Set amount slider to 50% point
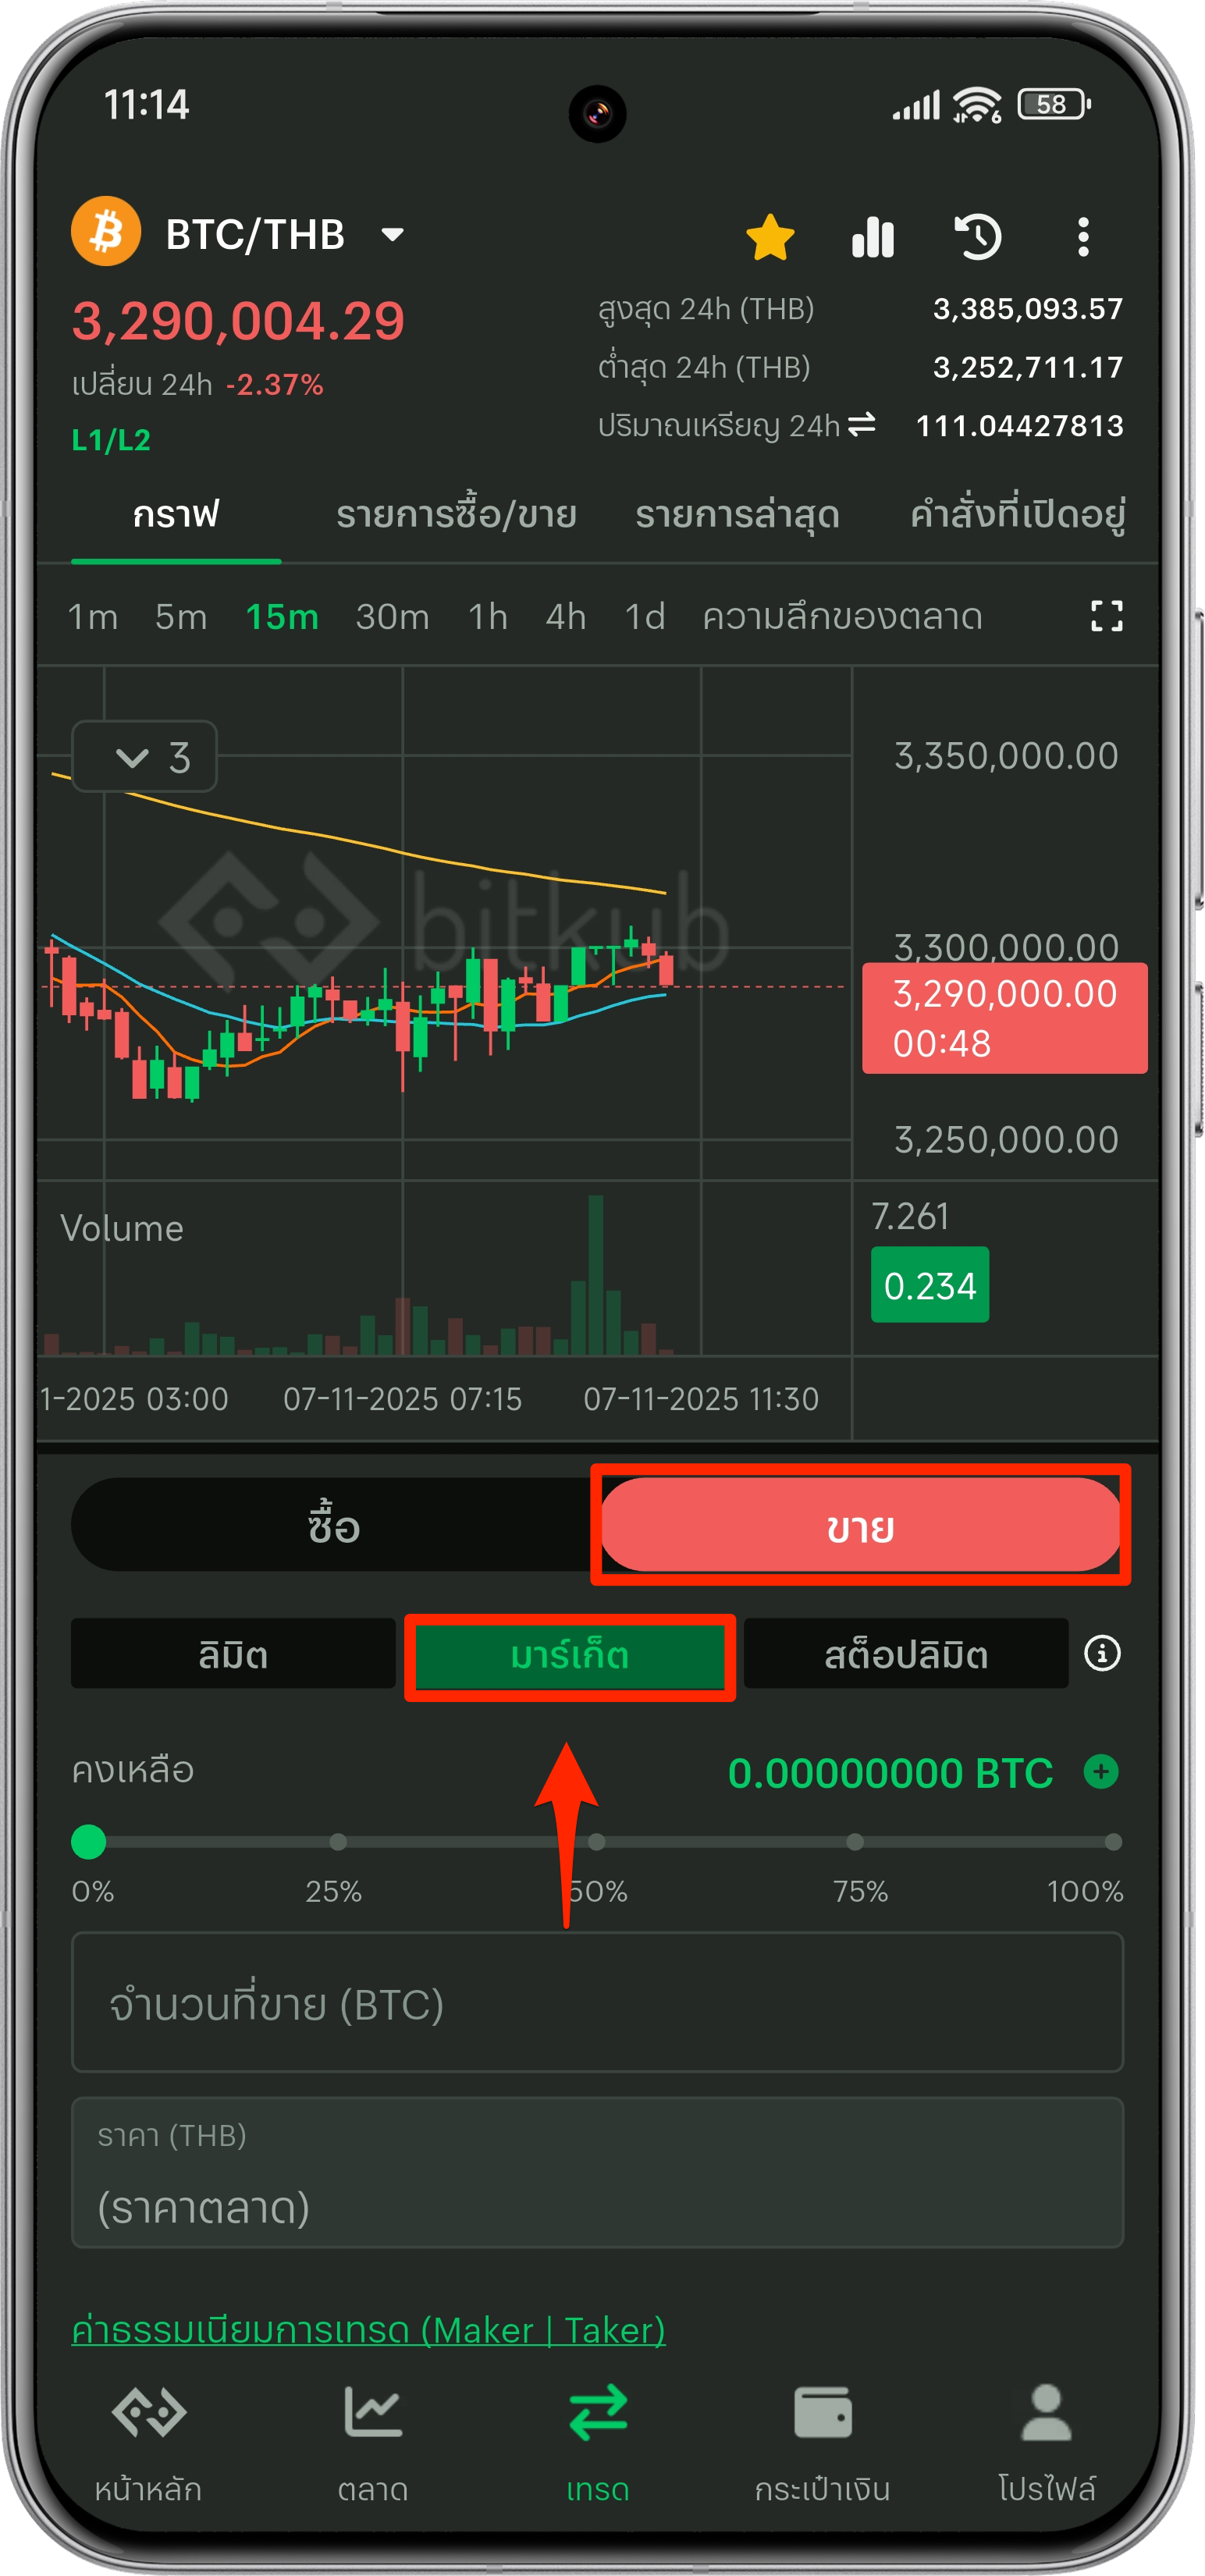 coord(597,1842)
